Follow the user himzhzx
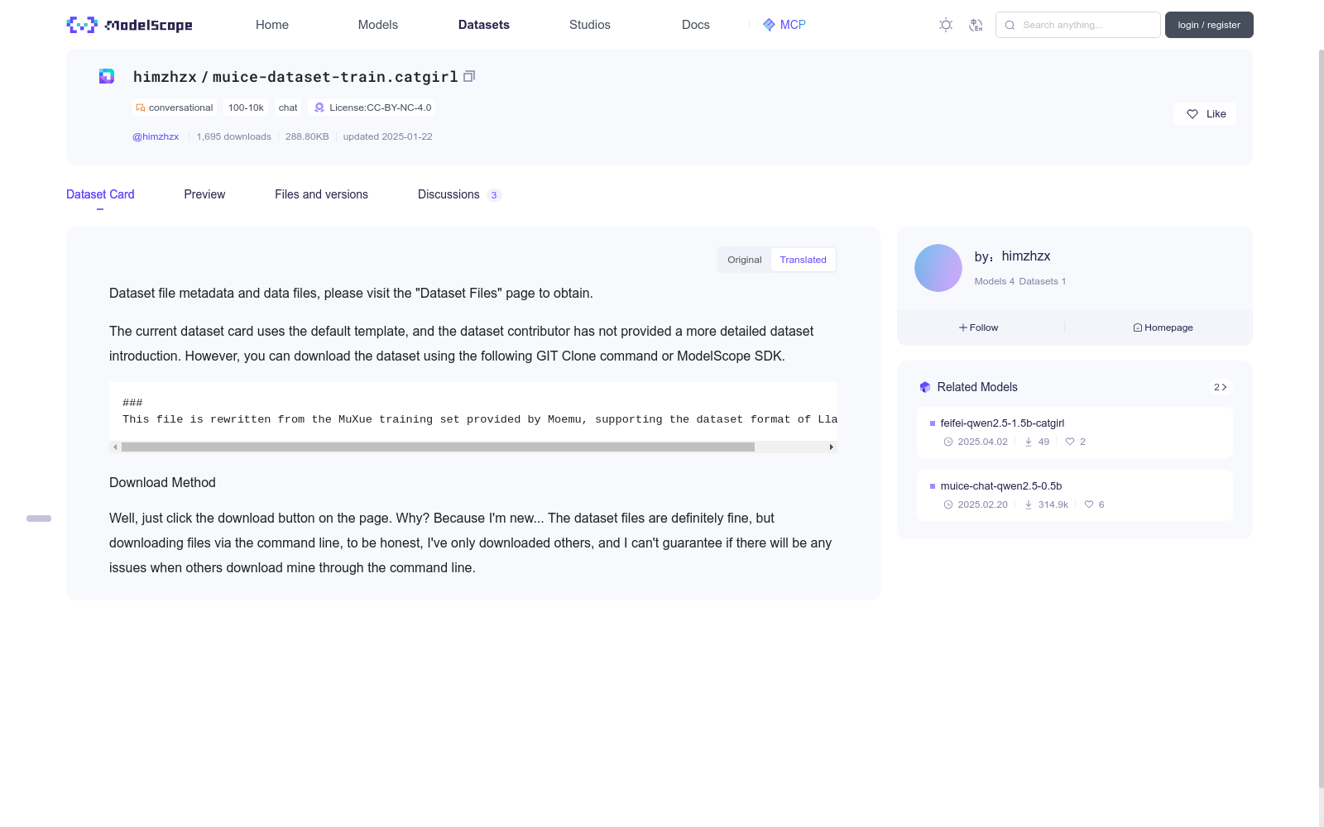The width and height of the screenshot is (1324, 827). pos(979,327)
